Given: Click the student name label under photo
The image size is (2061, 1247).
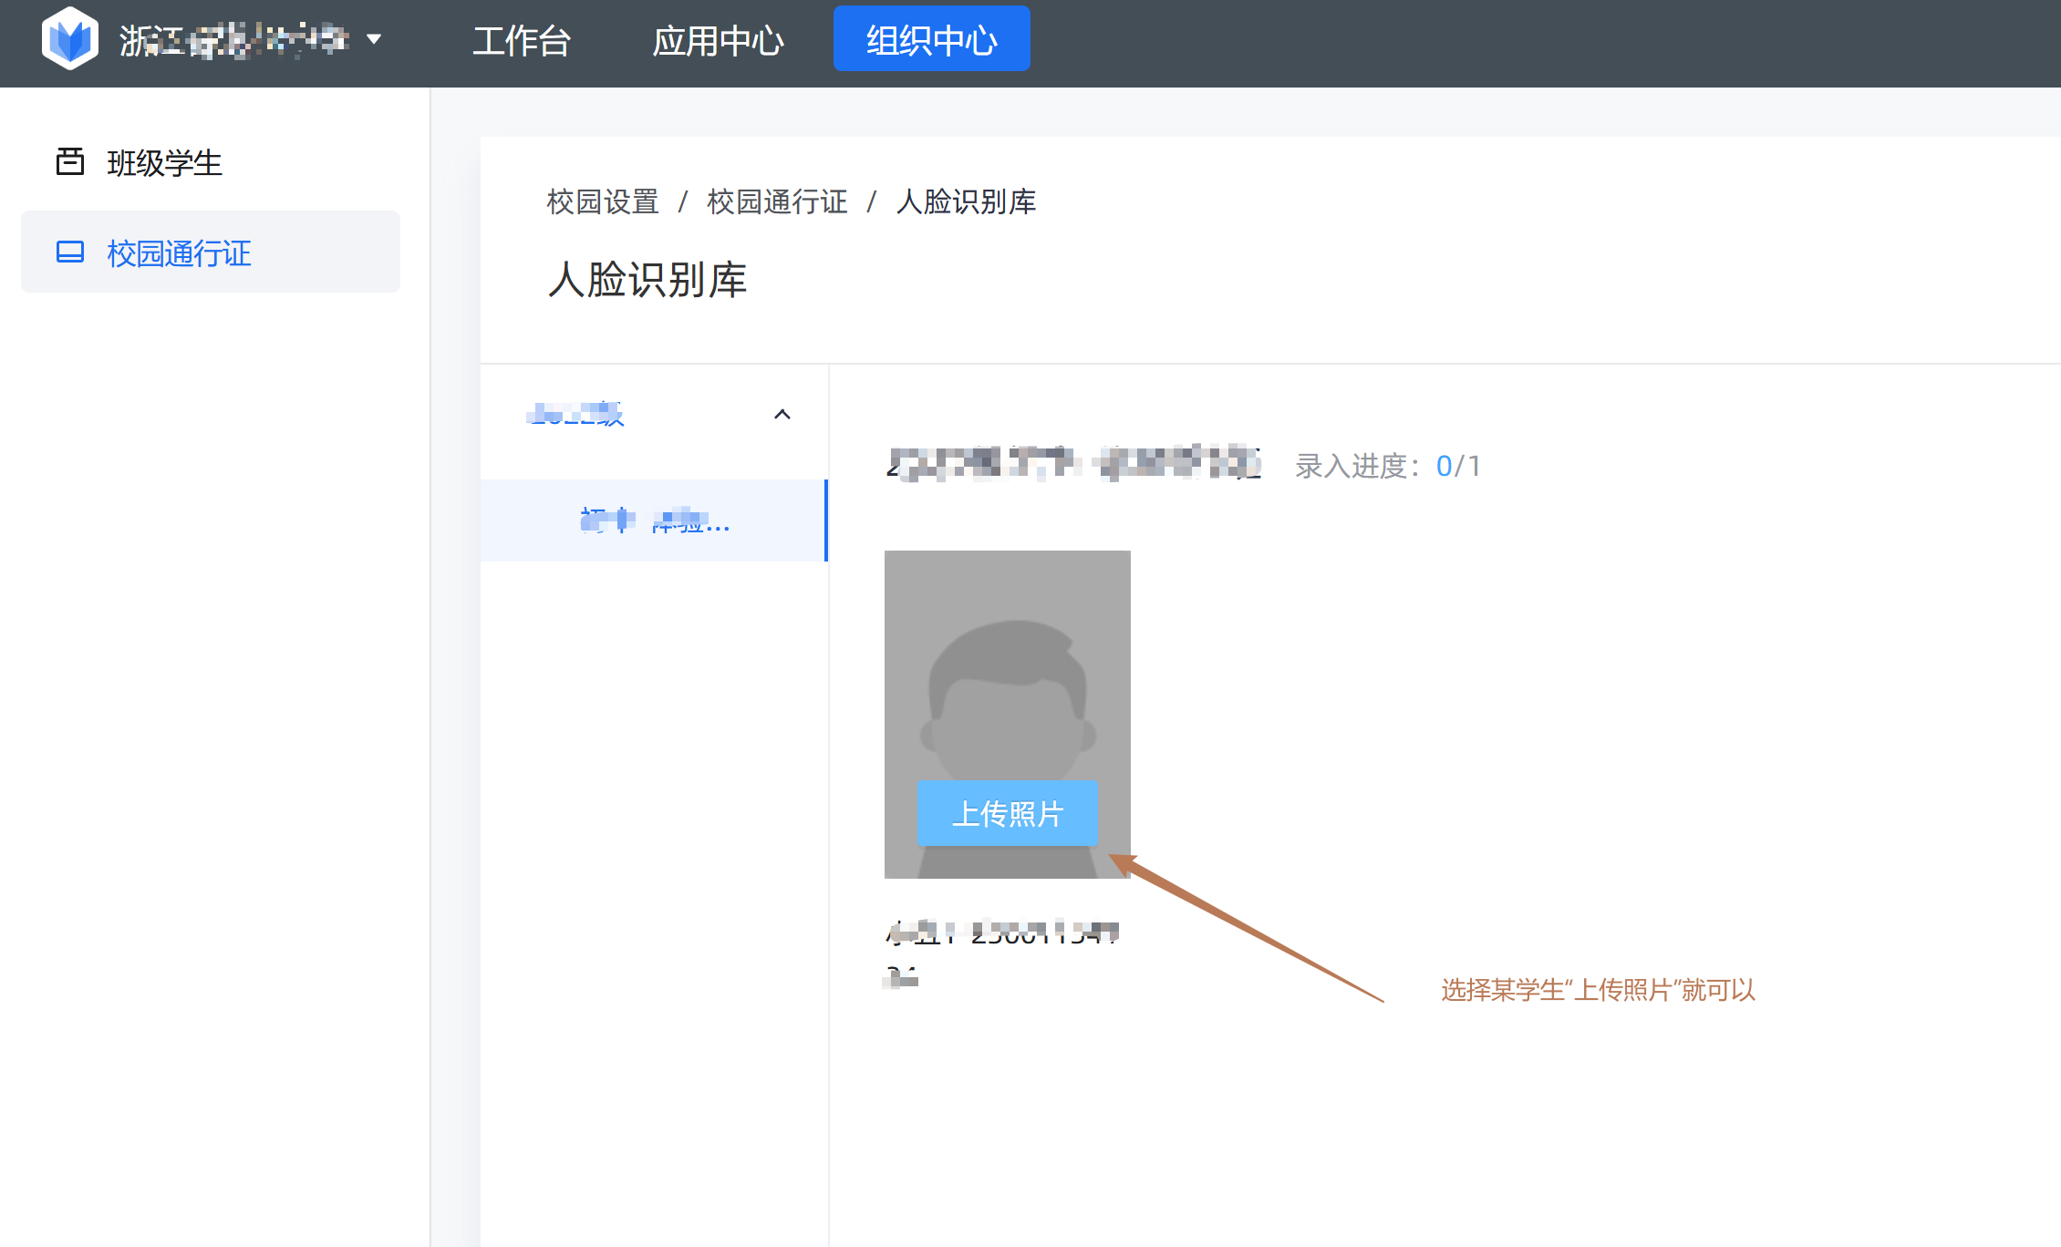Looking at the screenshot, I should [x=1001, y=933].
